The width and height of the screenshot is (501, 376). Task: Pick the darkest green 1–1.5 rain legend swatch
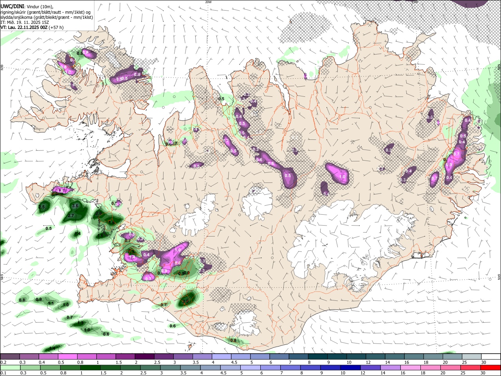click(x=90, y=368)
